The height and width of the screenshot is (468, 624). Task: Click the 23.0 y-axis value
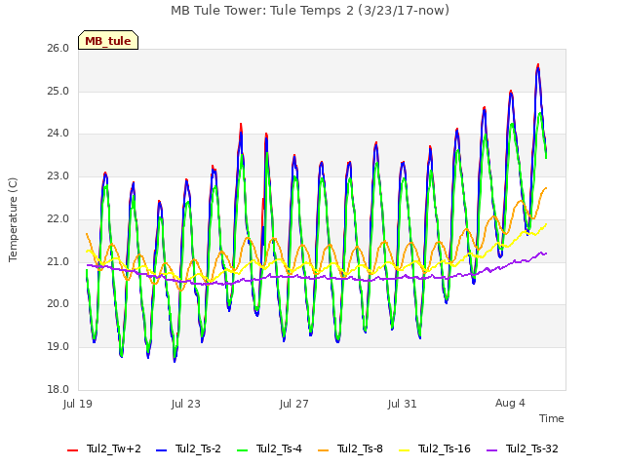click(58, 175)
